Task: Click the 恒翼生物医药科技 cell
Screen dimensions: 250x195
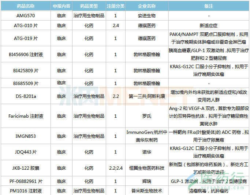Action: (x=147, y=168)
